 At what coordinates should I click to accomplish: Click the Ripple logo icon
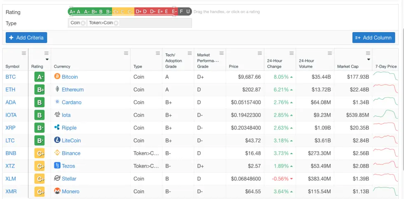tap(57, 127)
